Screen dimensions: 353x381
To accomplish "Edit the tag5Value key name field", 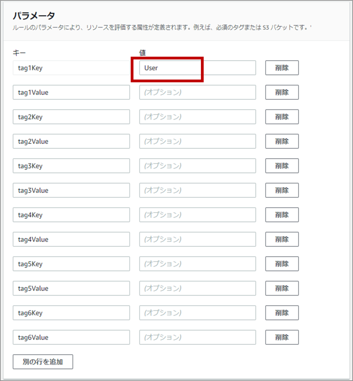I will tap(72, 288).
